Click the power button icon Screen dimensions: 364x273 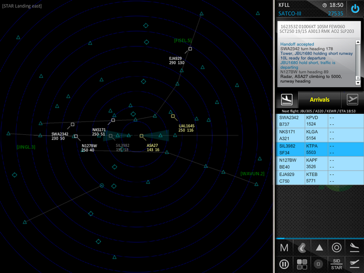click(x=355, y=9)
